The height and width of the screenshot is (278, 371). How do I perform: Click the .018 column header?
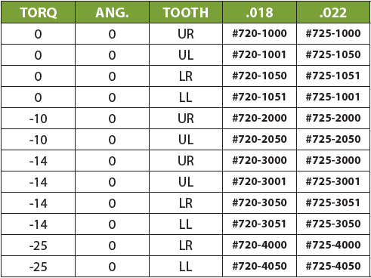point(259,13)
